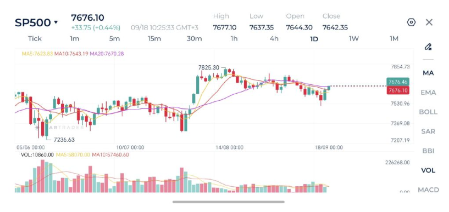The height and width of the screenshot is (212, 449).
Task: Choose the 4h timeframe
Action: click(274, 39)
